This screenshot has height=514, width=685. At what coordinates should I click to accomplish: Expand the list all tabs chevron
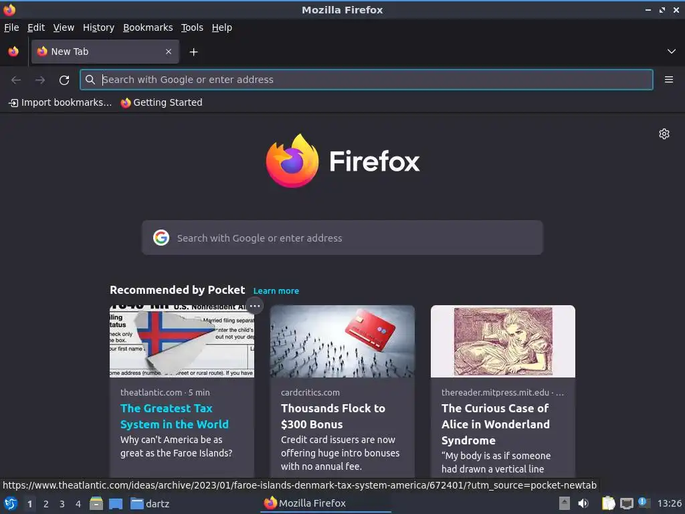point(672,52)
